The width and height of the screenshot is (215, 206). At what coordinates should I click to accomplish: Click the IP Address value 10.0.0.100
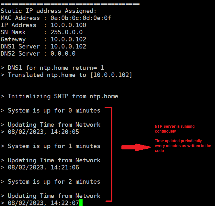68,25
